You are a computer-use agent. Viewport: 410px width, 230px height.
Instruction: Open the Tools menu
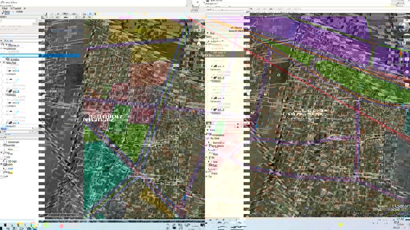[x=18, y=8]
